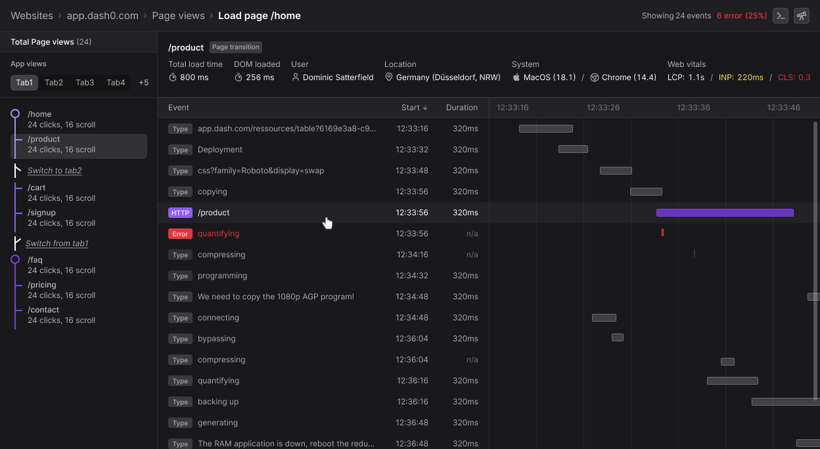Screen dimensions: 820x449
Task: Click the Total Page views (24) heading
Action: (x=51, y=42)
